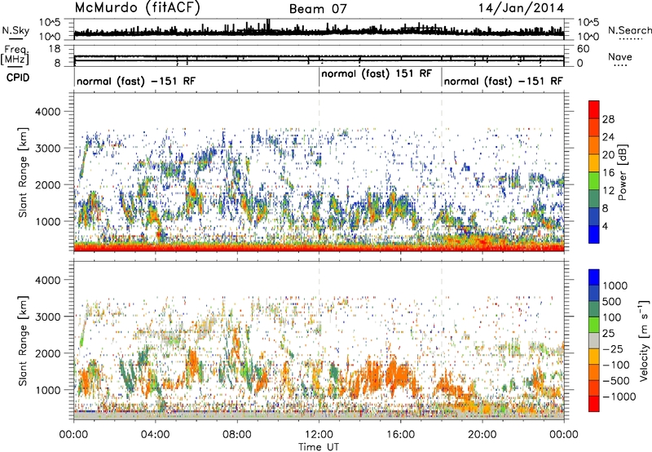Click the '16' power colorbar tick
Image resolution: width=652 pixels, height=452 pixels.
(x=608, y=172)
